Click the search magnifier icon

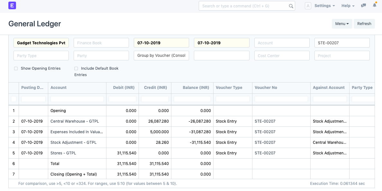point(291,6)
